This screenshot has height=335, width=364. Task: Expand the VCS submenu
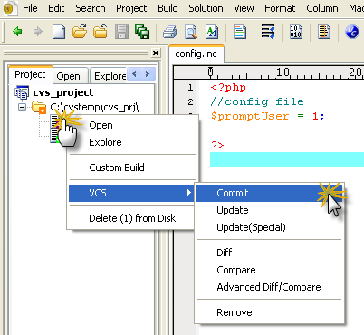pyautogui.click(x=131, y=193)
